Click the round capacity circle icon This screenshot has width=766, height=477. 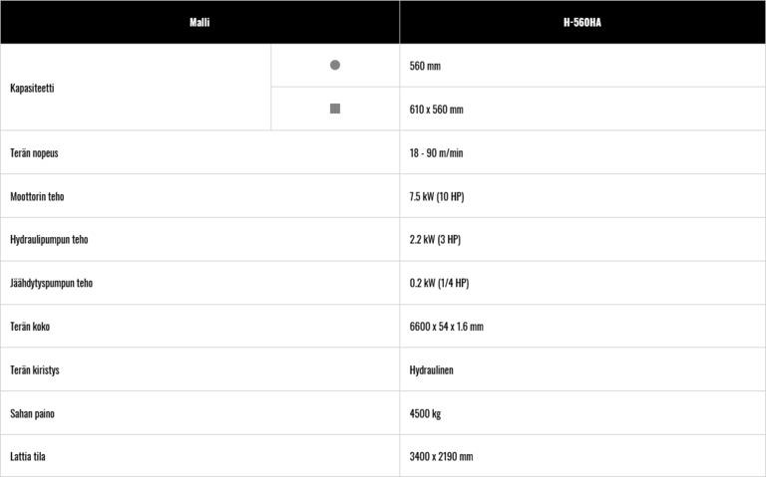coord(335,65)
